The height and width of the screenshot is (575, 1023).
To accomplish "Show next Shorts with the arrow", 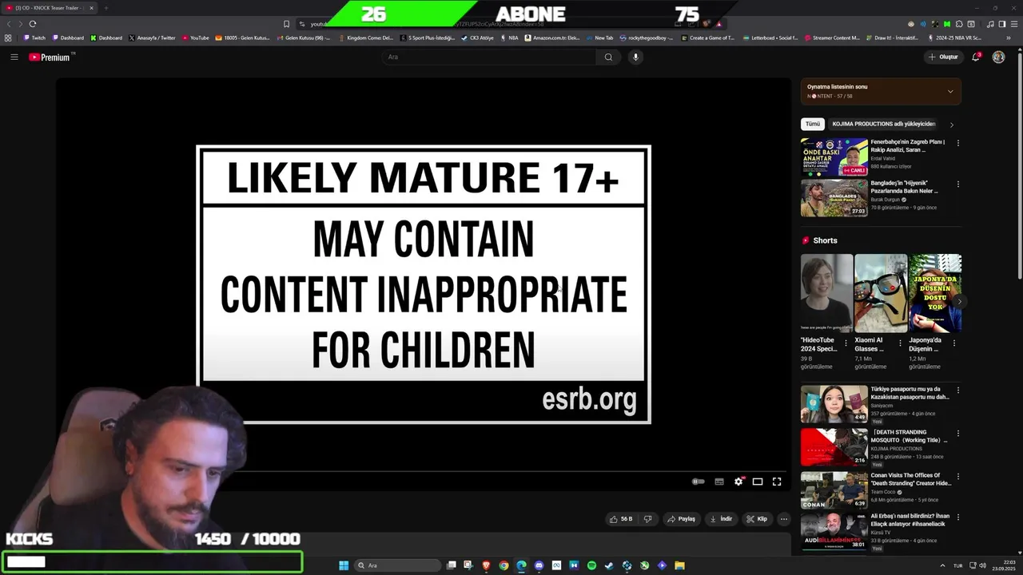I will pyautogui.click(x=959, y=301).
